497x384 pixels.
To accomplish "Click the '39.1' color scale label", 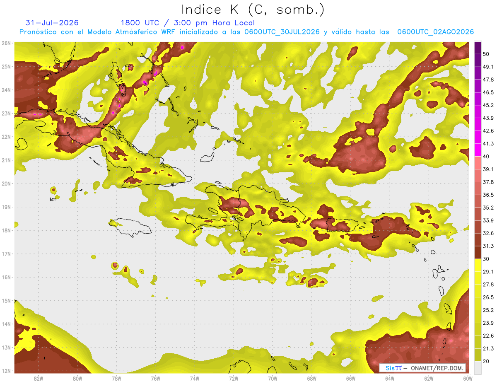I will click(488, 169).
